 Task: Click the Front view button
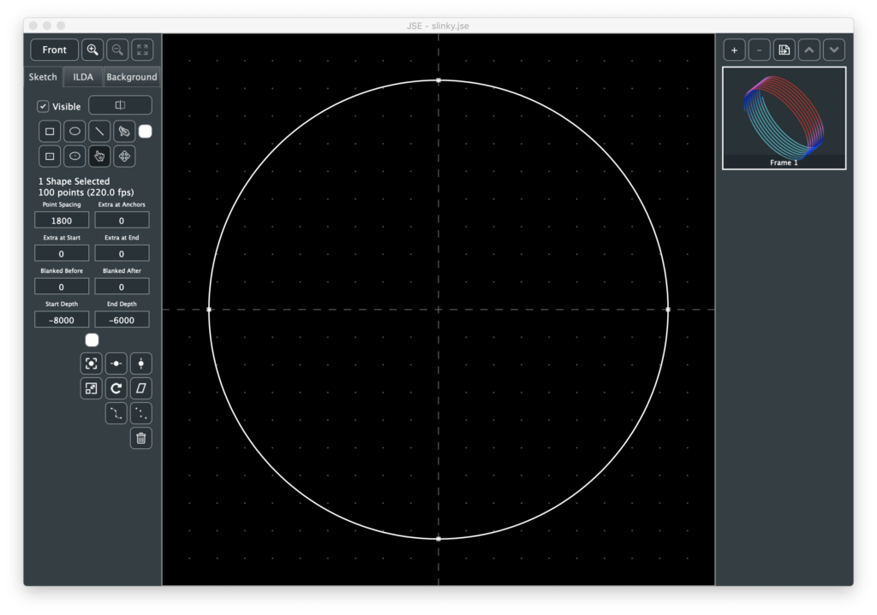pos(55,50)
